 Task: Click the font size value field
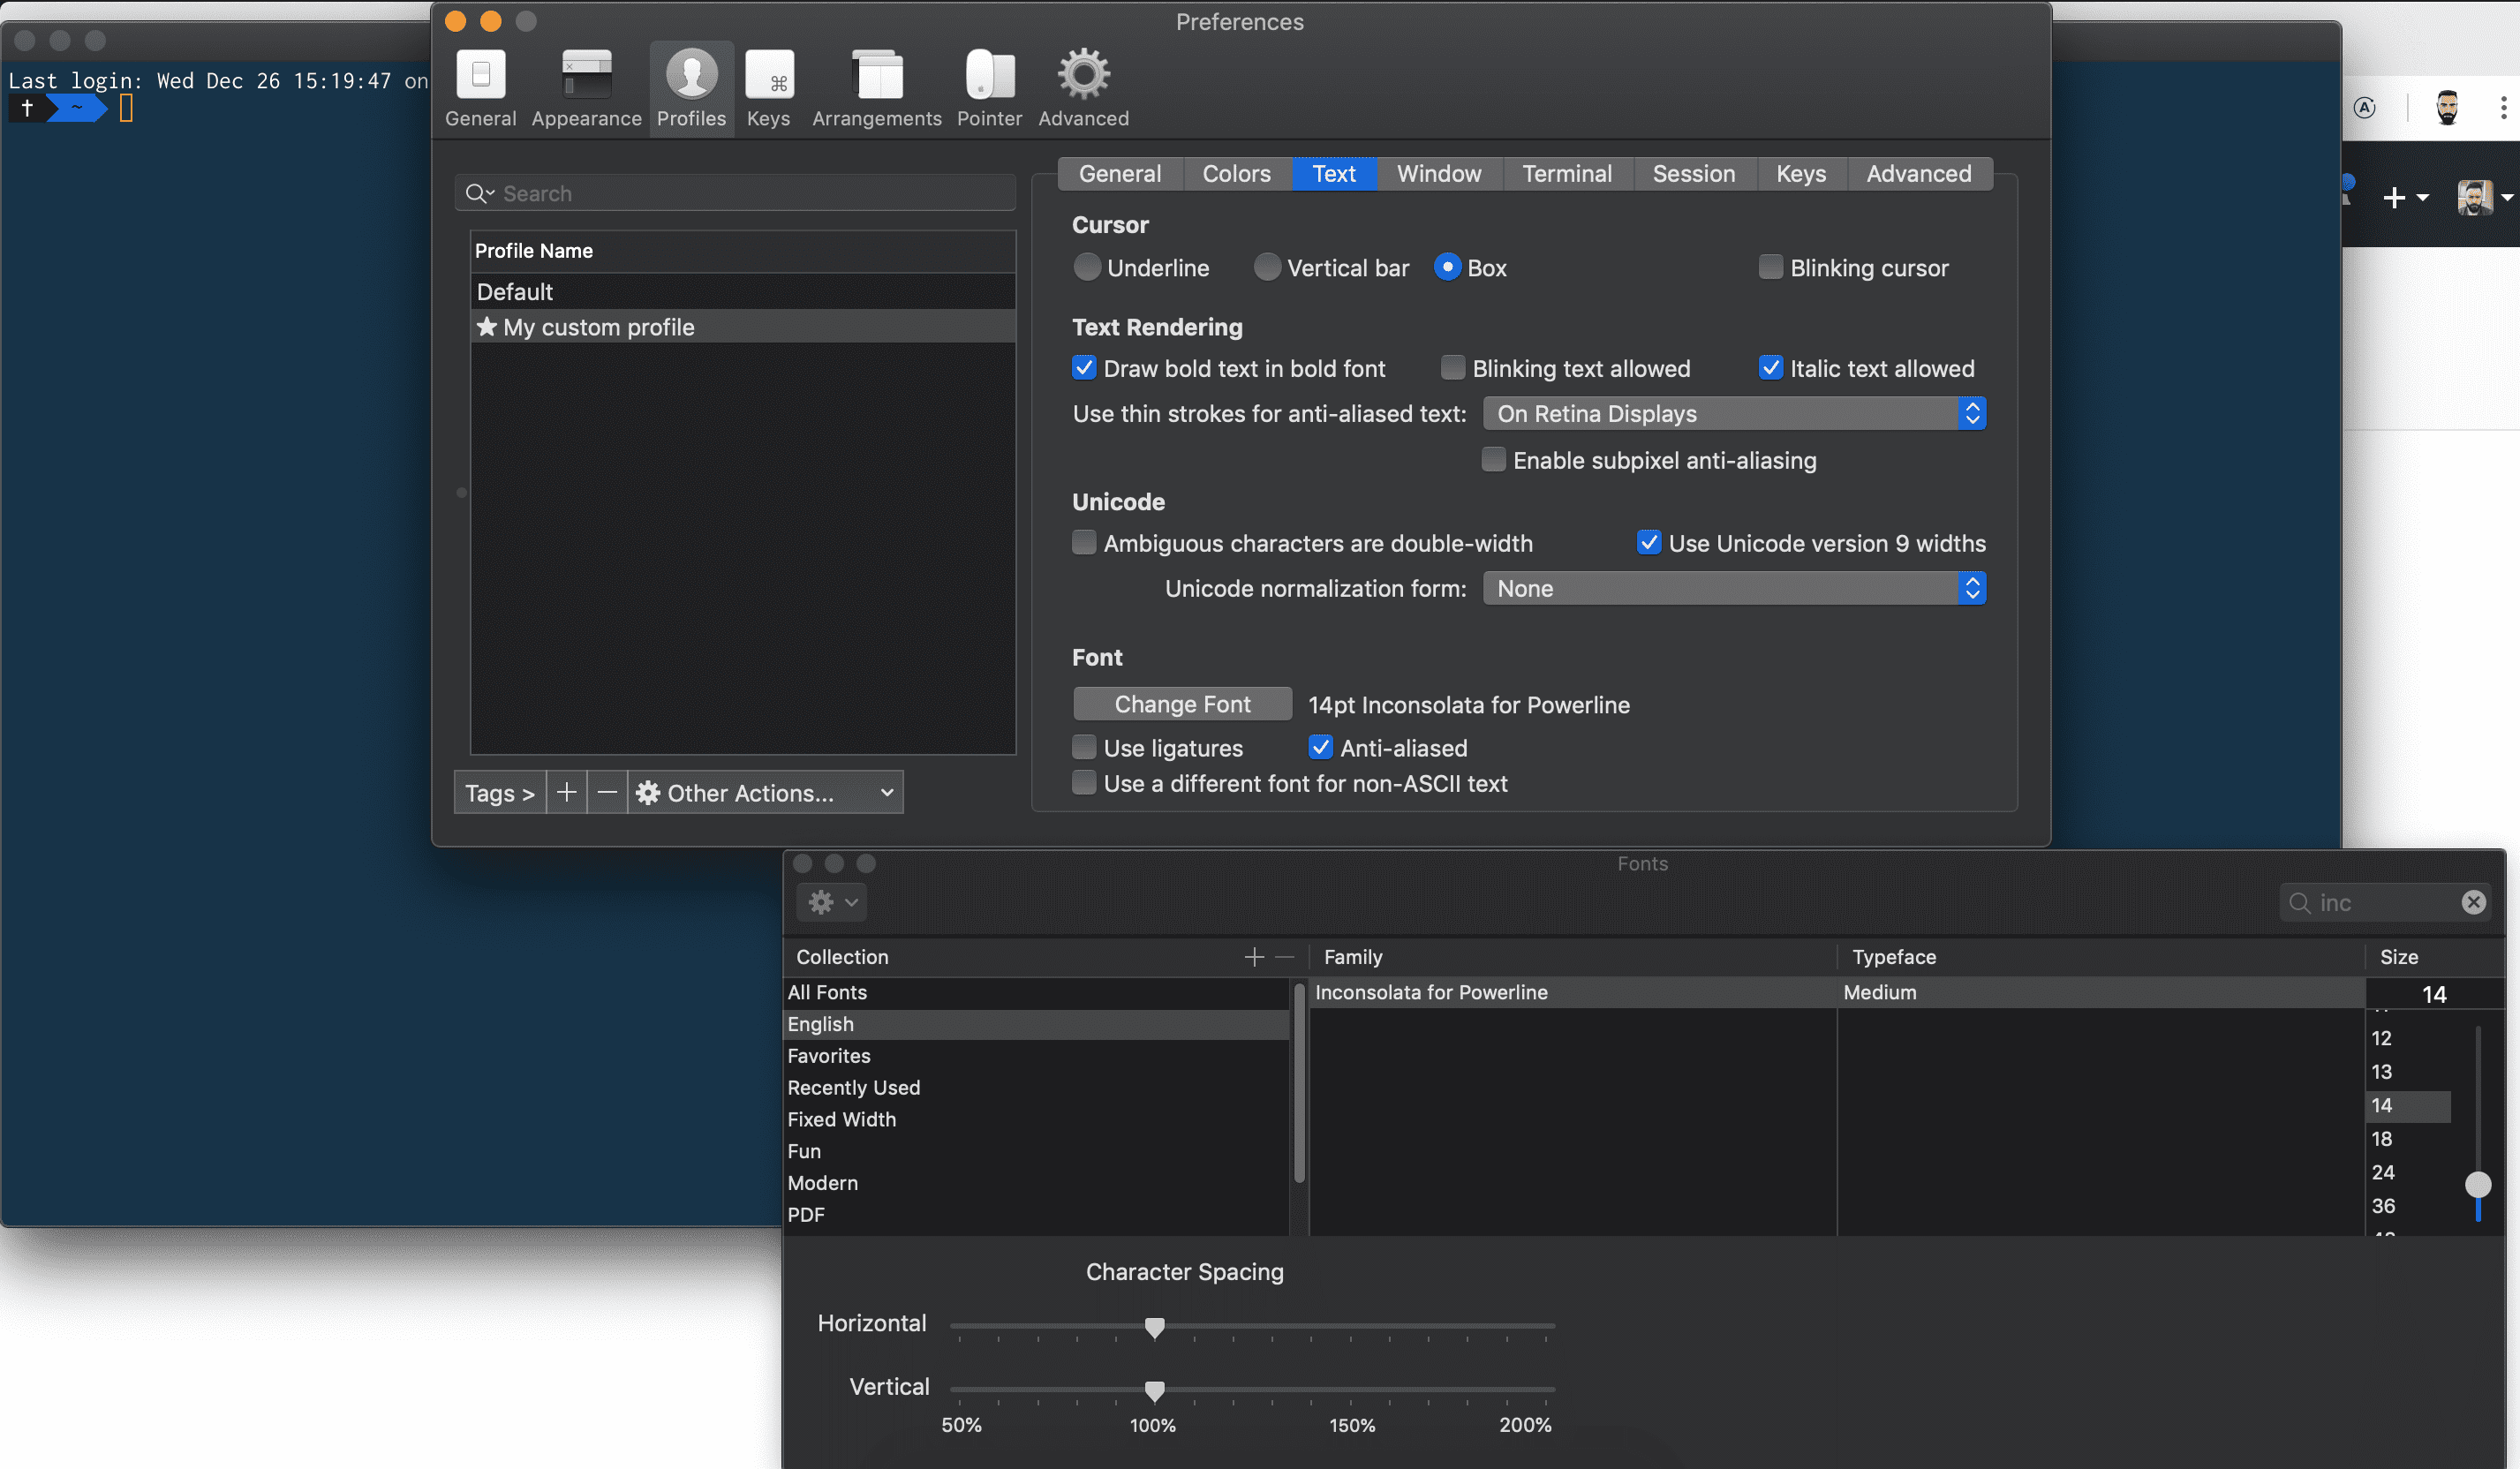[x=2434, y=993]
